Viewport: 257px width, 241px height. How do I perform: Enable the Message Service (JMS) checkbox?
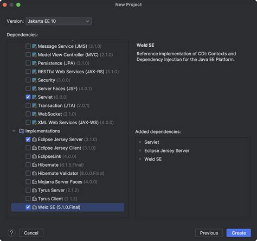pyautogui.click(x=28, y=46)
